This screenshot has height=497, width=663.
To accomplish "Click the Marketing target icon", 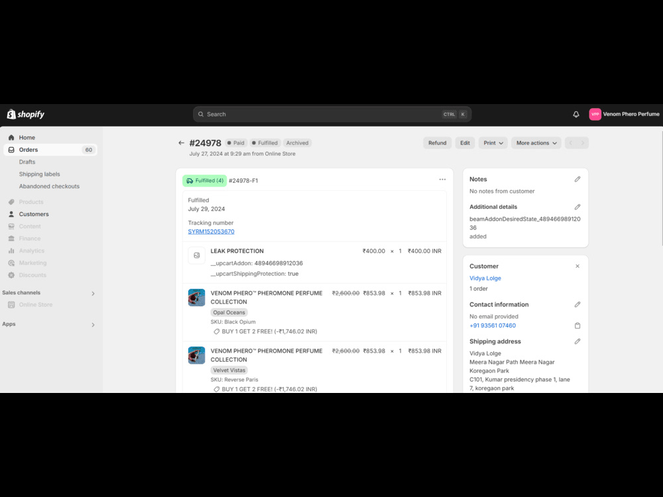I will pos(11,263).
